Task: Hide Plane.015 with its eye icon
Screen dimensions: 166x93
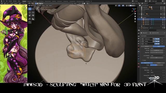Action: pos(163,23)
